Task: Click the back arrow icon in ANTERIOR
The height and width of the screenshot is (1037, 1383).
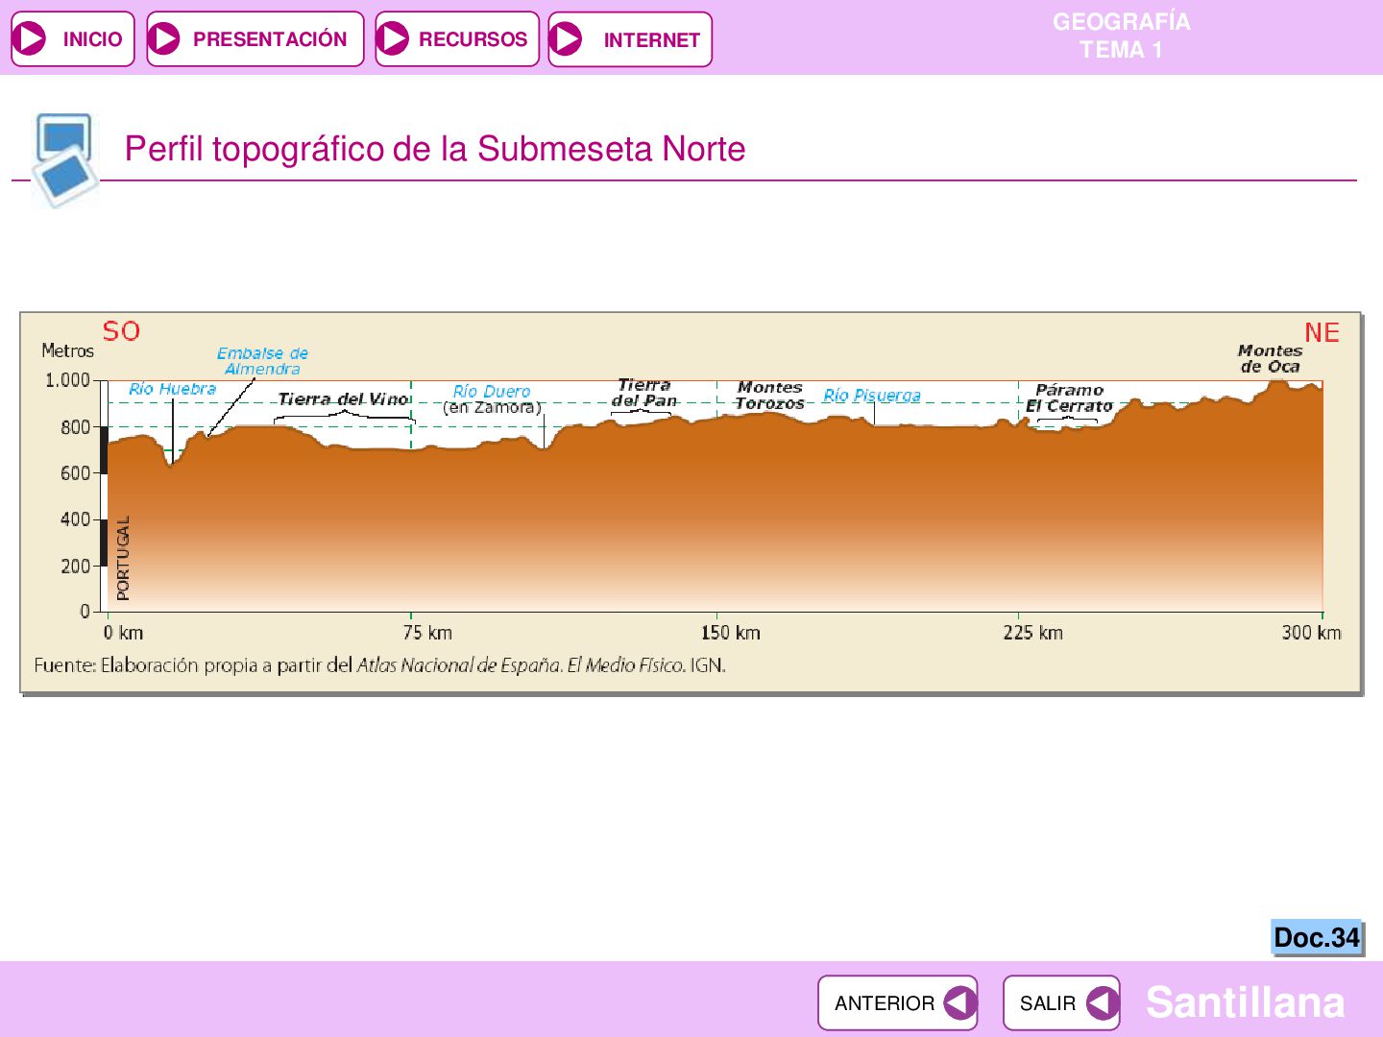Action: coord(958,1003)
